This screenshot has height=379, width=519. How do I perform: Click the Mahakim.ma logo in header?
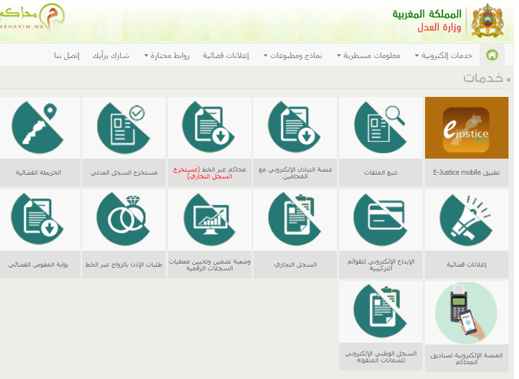click(32, 20)
